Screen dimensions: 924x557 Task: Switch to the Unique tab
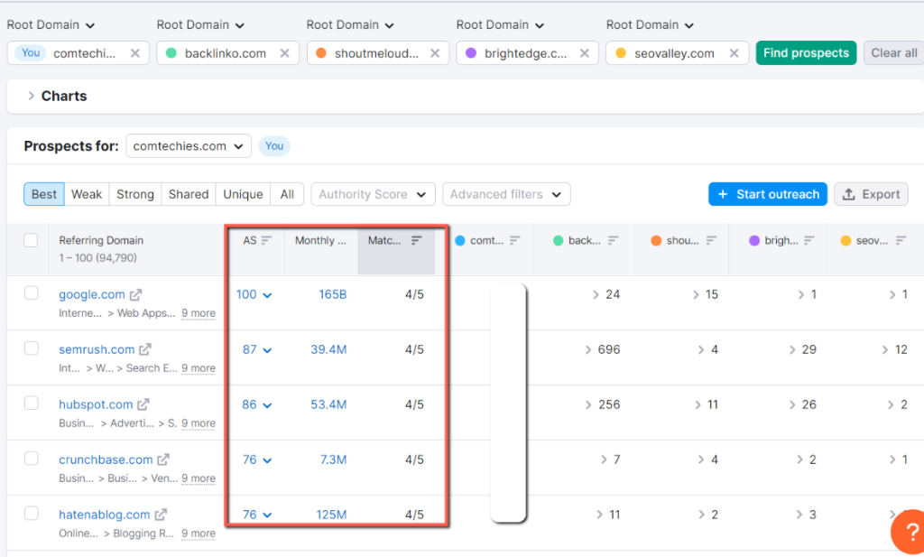point(243,193)
